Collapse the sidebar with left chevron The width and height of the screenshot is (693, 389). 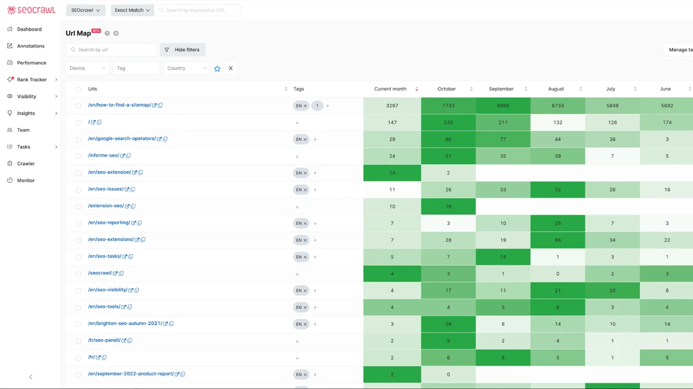[x=31, y=377]
